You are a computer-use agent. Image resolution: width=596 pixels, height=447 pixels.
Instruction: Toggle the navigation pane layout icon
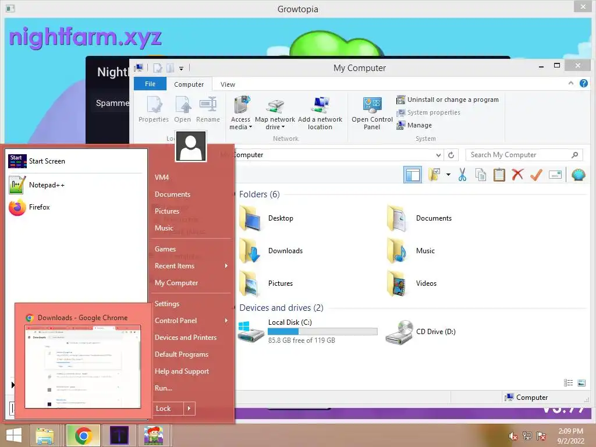point(413,175)
